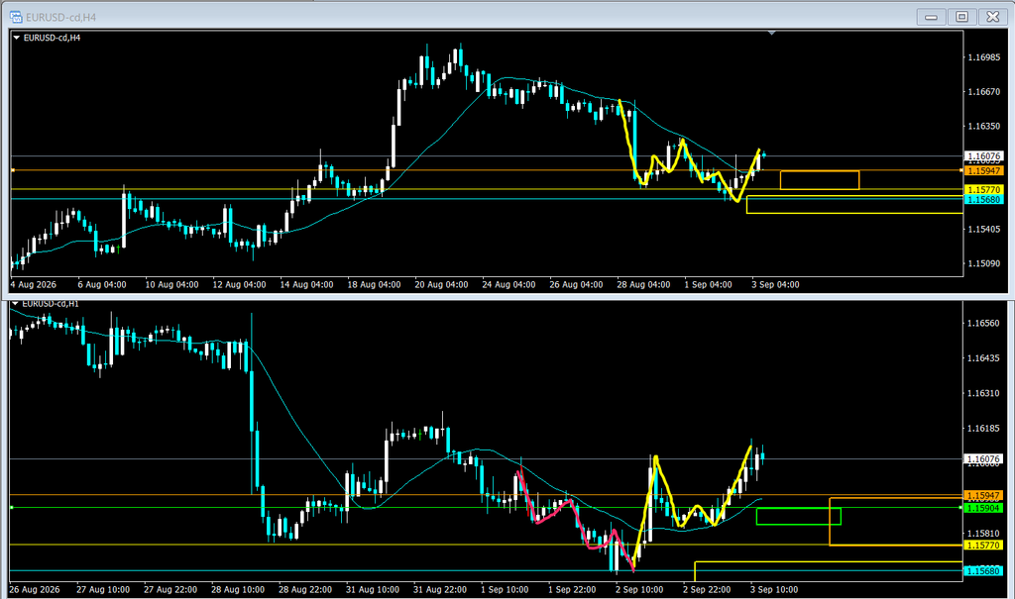This screenshot has width=1015, height=599.
Task: Click the orange line's left anchor point in H4
Action: click(x=12, y=170)
